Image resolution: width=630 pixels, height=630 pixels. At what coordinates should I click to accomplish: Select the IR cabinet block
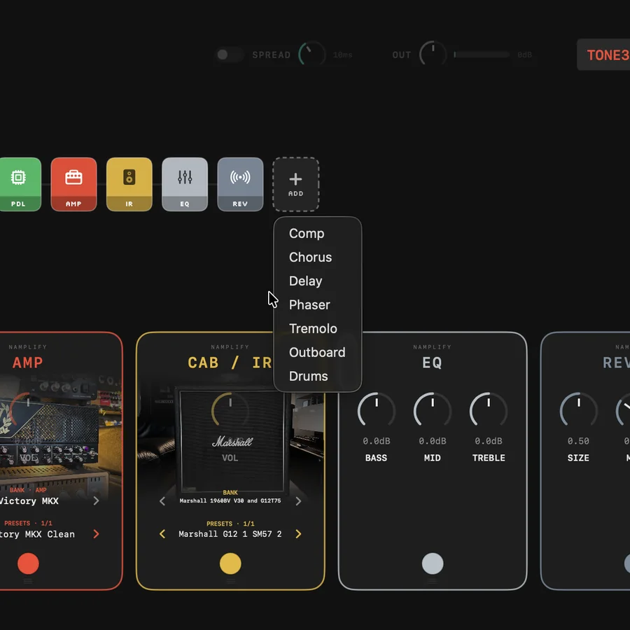point(129,184)
